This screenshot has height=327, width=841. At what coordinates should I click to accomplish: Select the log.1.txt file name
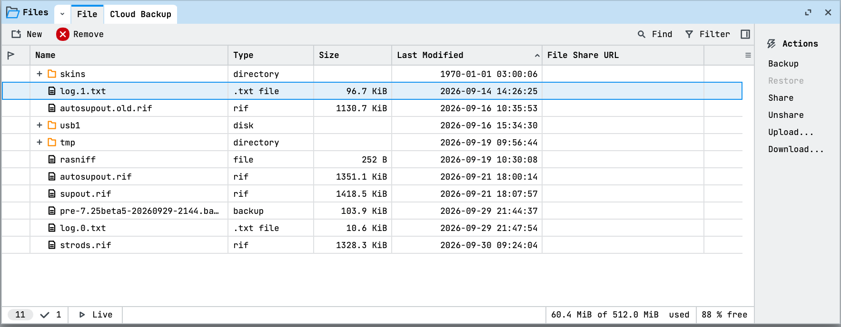tap(83, 91)
